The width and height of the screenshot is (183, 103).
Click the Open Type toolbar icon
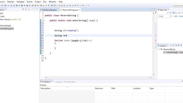(41, 5)
